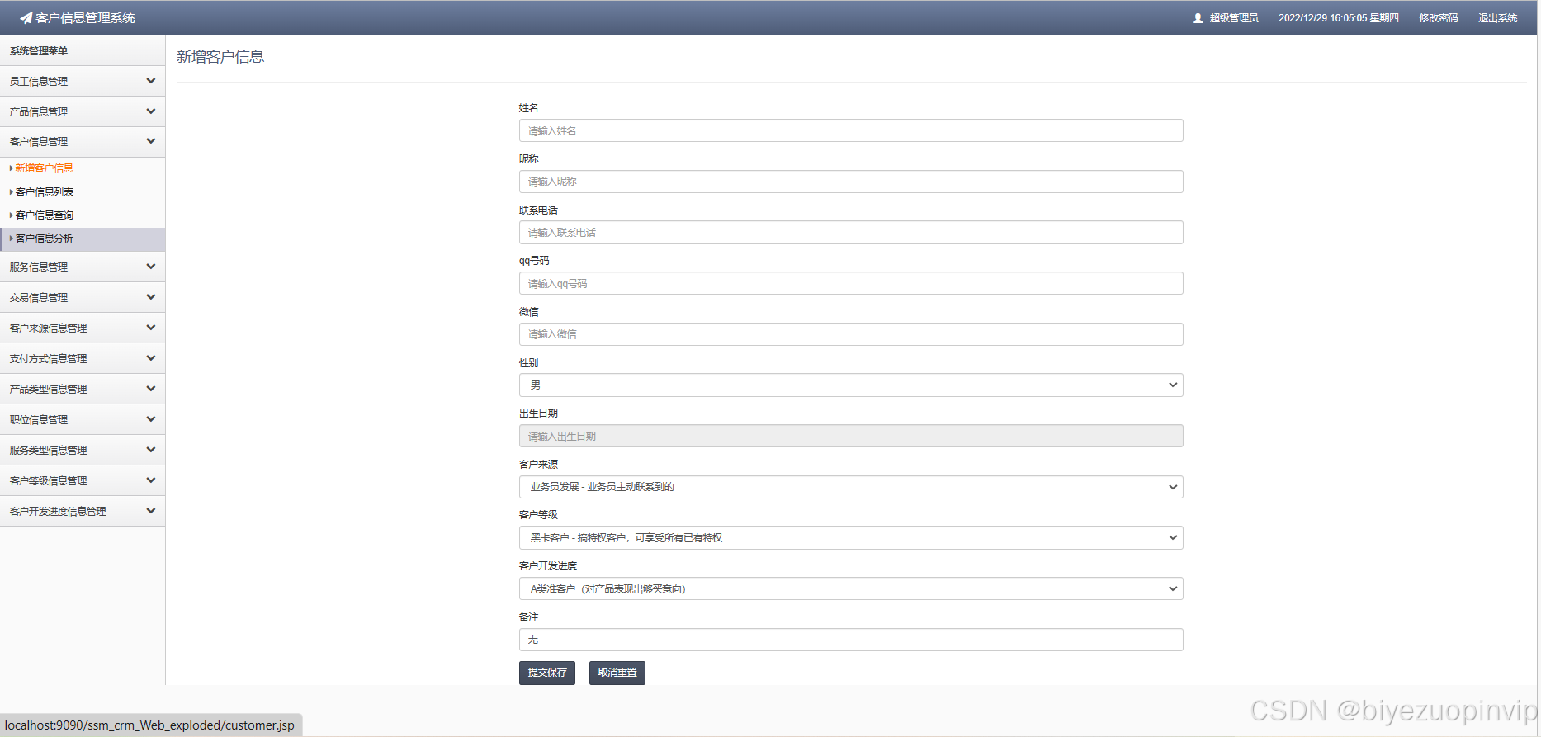Image resolution: width=1541 pixels, height=737 pixels.
Task: Click the 2022/12/29 date time text
Action: pyautogui.click(x=1339, y=18)
